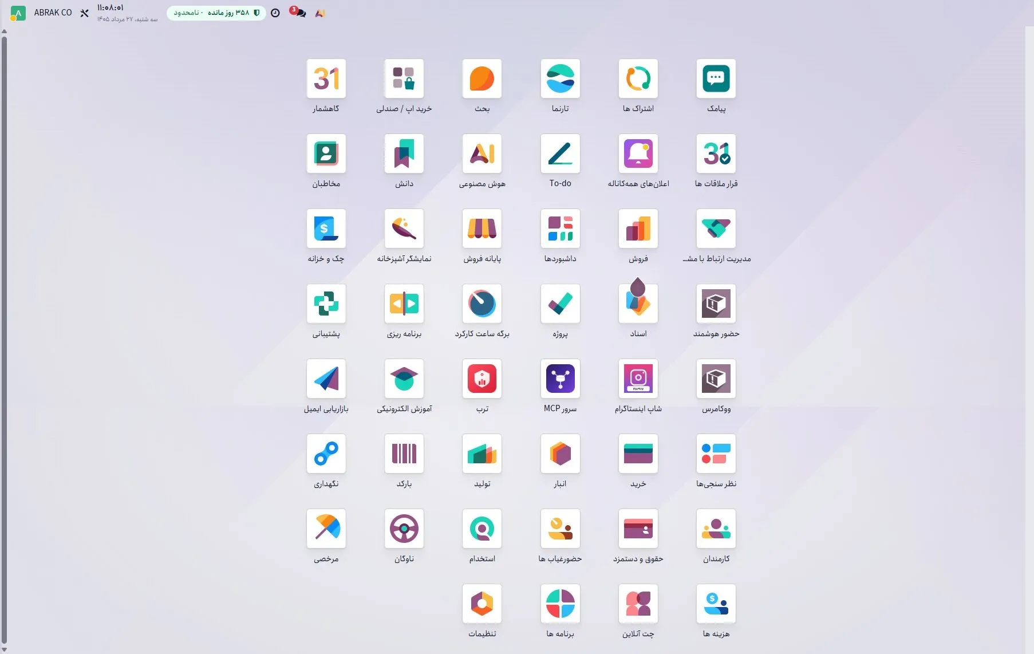The width and height of the screenshot is (1034, 654).
Task: Open the بازاریابی ایمیل app
Action: 326,379
